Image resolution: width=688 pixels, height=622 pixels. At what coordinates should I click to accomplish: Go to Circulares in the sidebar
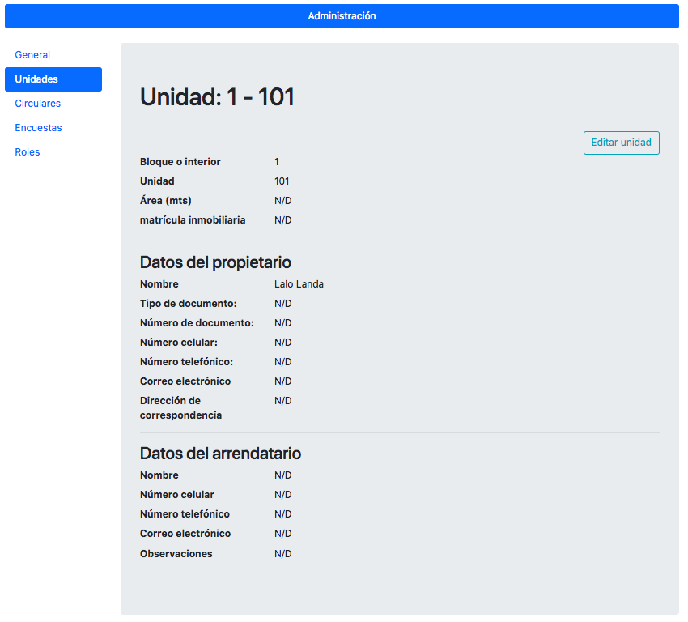[x=38, y=104]
